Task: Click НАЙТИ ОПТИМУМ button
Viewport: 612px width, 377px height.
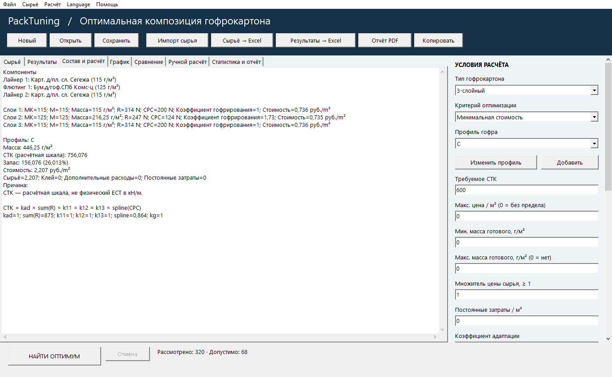Action: pyautogui.click(x=55, y=356)
